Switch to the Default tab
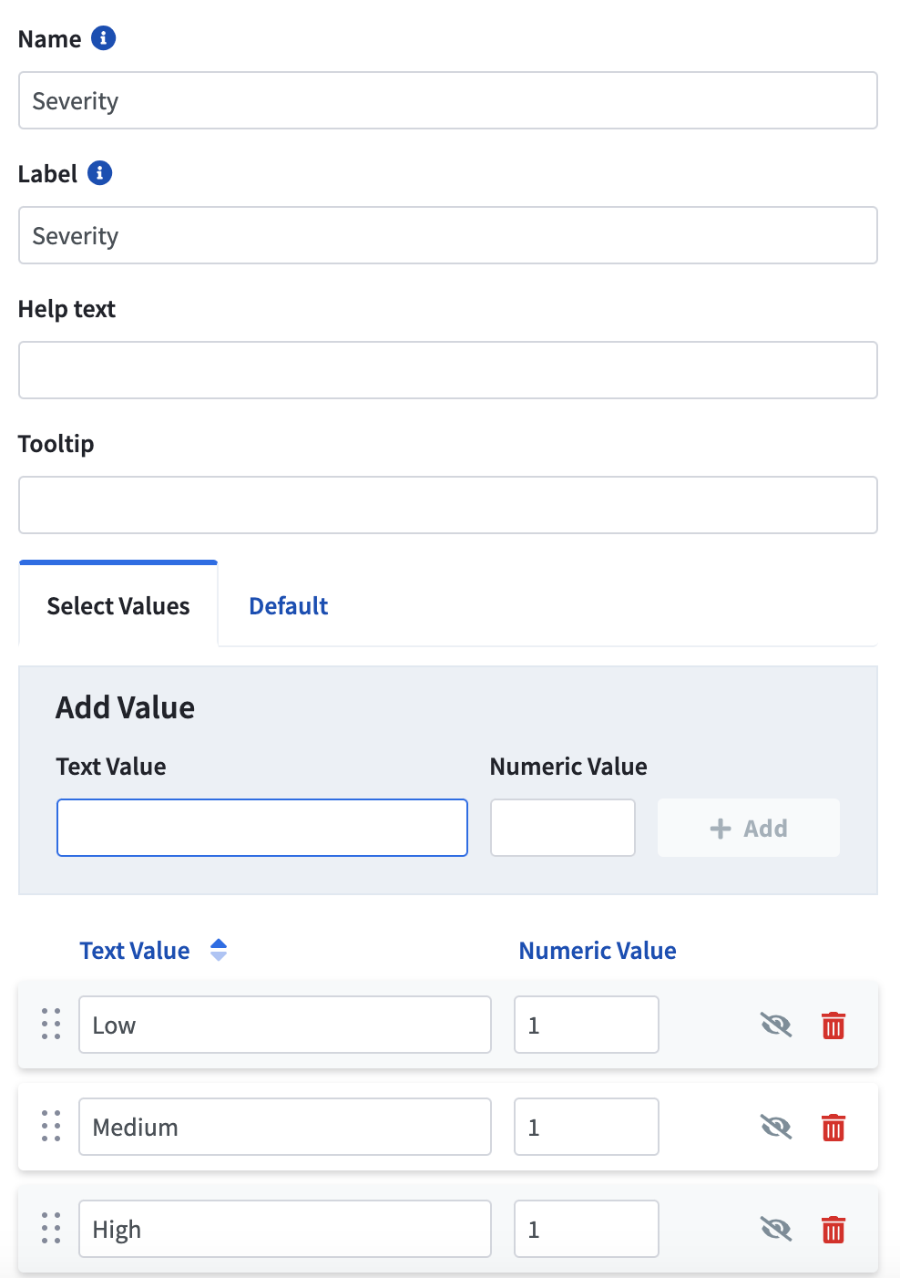 289,606
